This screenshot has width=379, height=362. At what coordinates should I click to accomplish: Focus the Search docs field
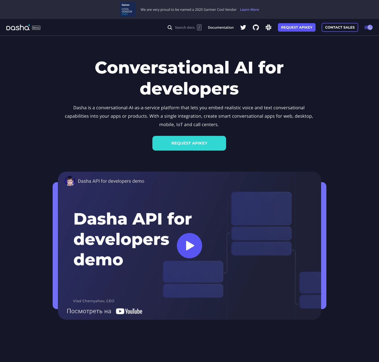pos(185,27)
